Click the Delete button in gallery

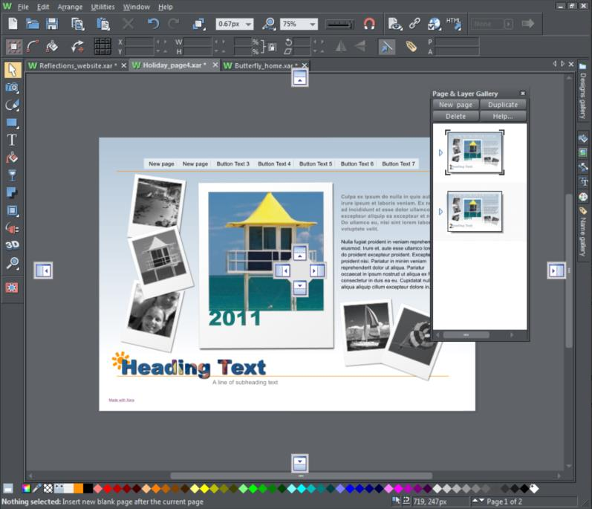click(x=455, y=117)
